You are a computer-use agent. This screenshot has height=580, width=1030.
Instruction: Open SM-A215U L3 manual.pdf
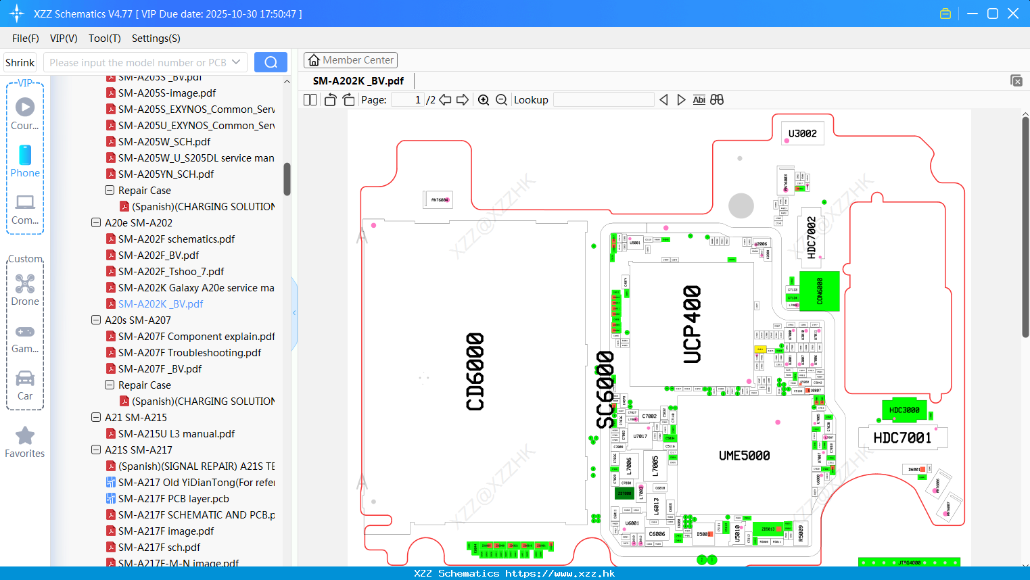coord(177,433)
